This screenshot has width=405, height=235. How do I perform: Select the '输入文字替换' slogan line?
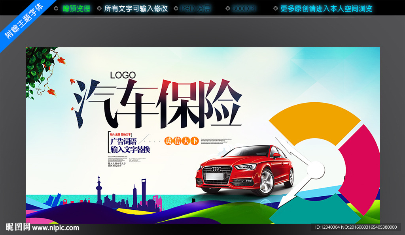click(x=130, y=149)
